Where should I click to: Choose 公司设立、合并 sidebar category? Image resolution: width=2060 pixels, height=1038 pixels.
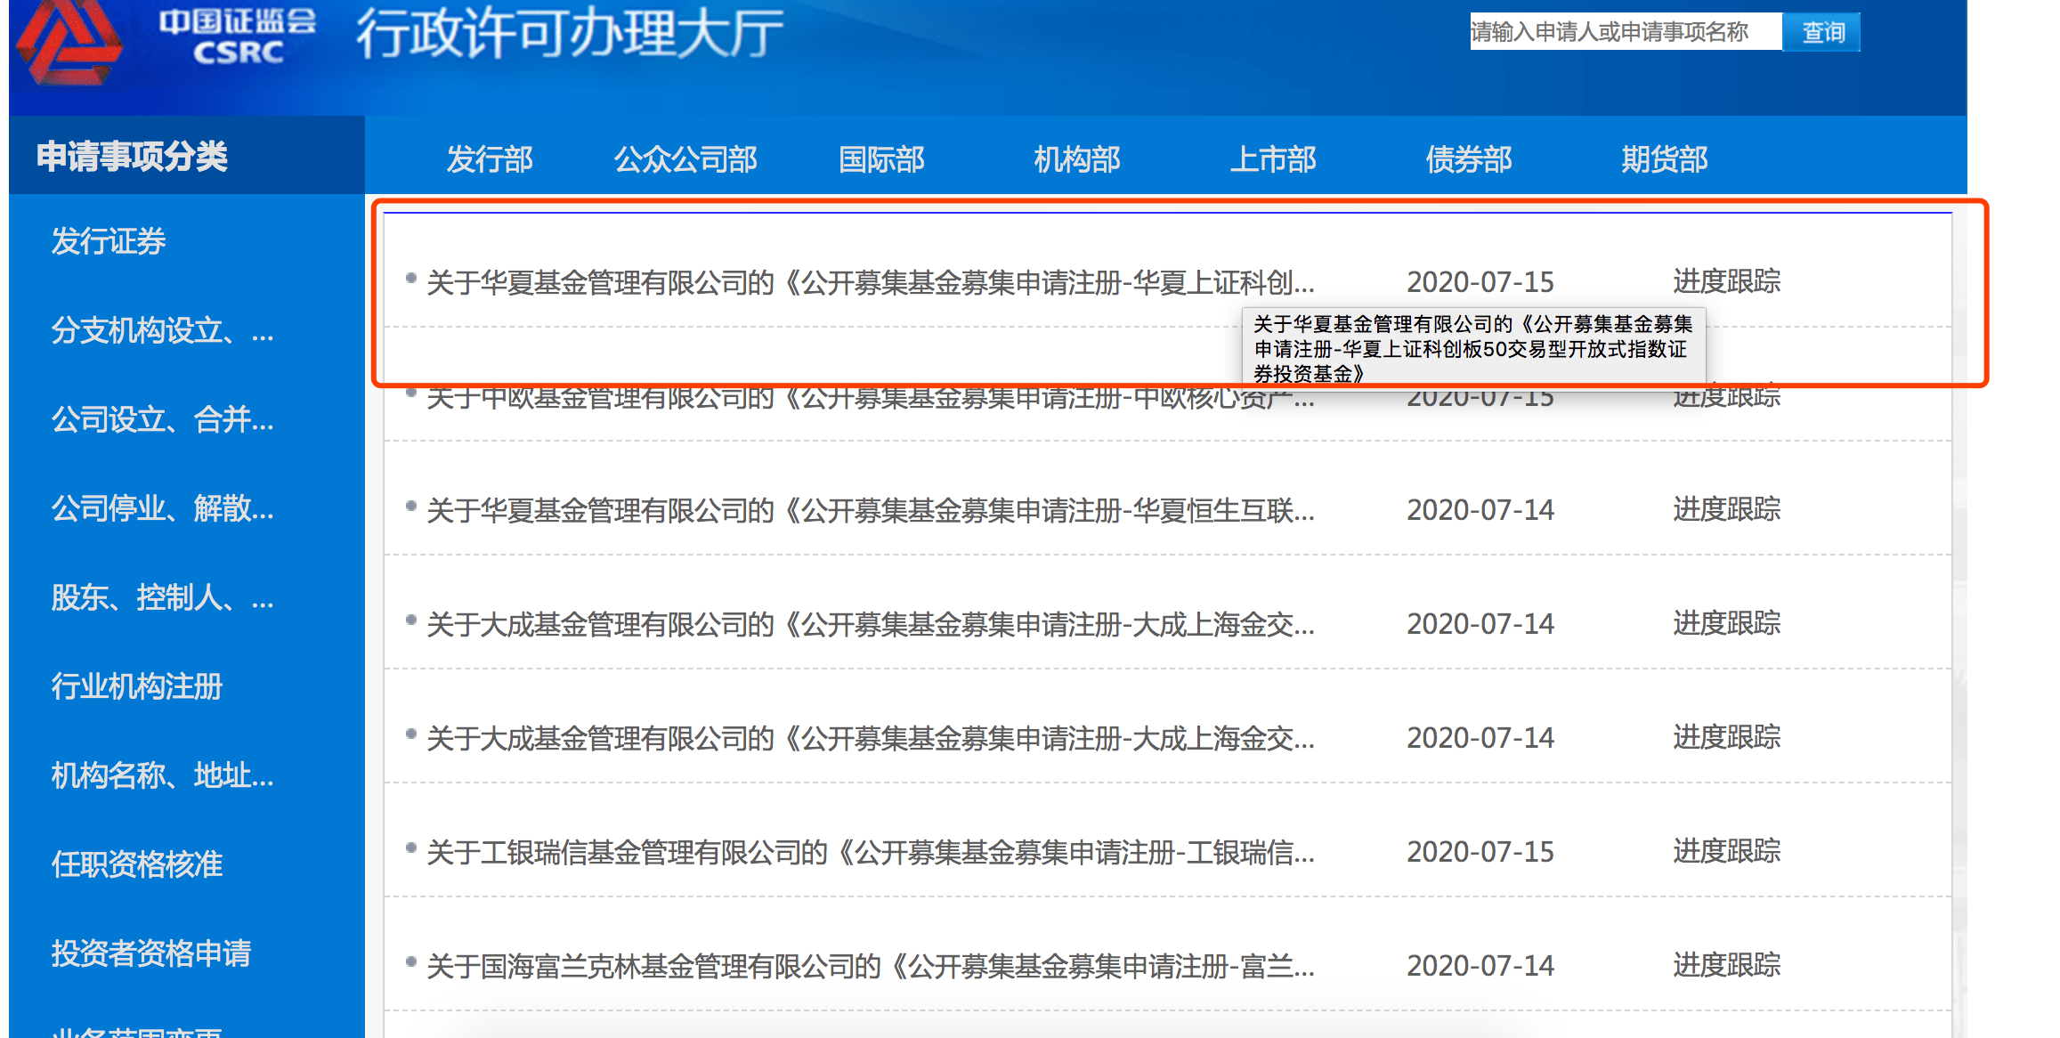162,419
